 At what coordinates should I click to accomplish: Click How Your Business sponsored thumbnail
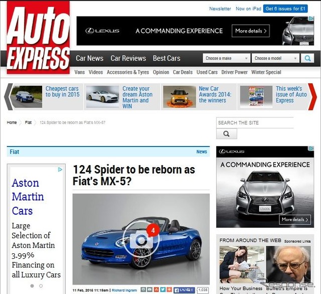coord(242,264)
